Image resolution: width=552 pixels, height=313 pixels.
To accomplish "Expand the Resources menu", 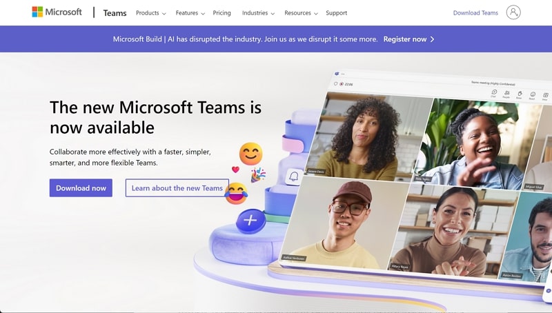I will pyautogui.click(x=301, y=13).
